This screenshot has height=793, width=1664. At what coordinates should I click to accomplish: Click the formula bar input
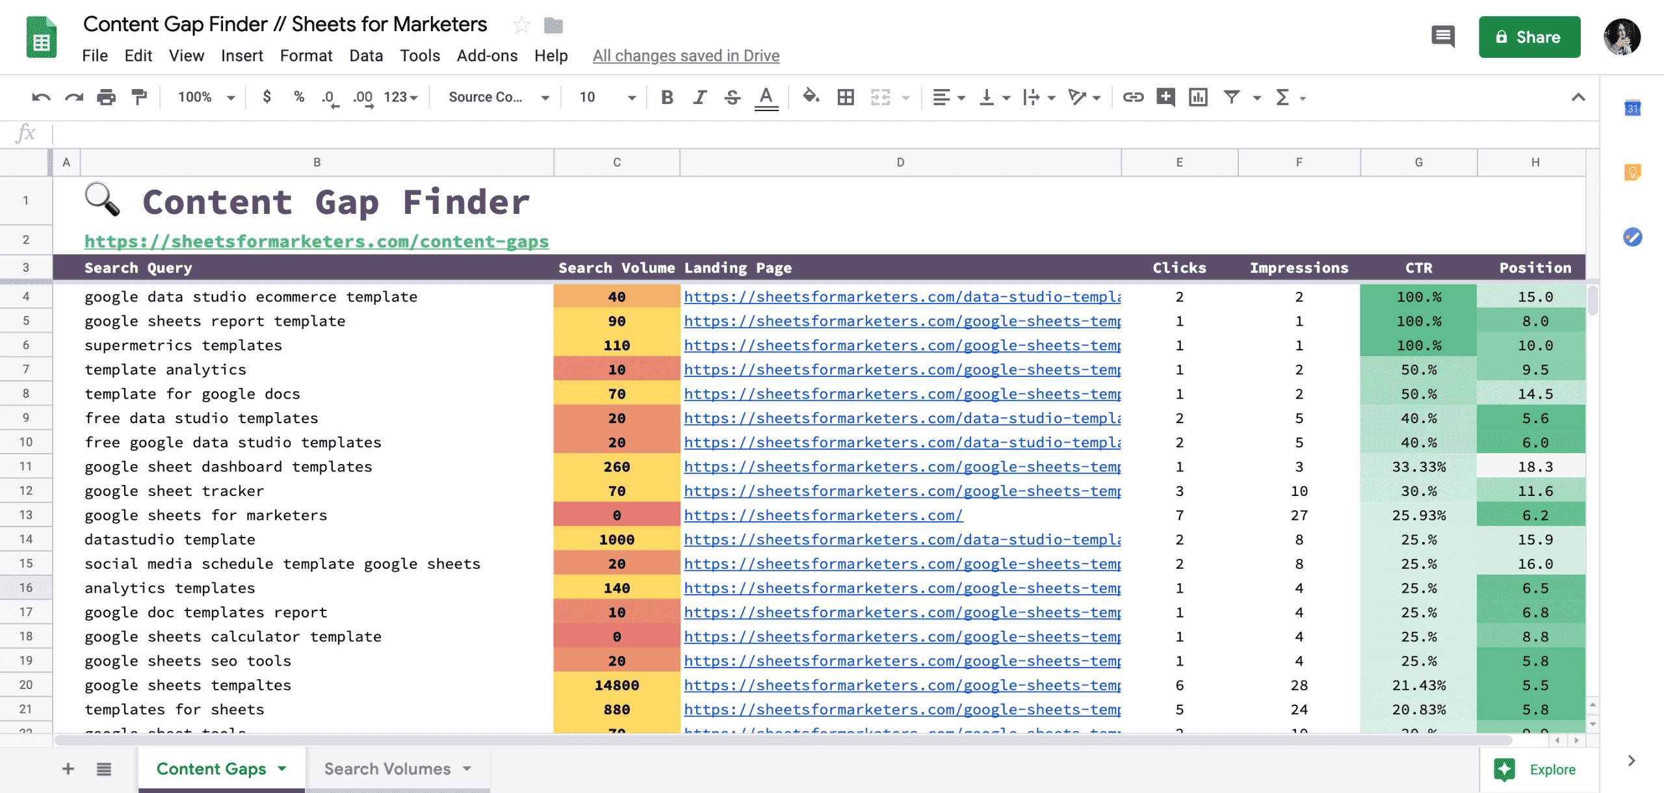(825, 134)
